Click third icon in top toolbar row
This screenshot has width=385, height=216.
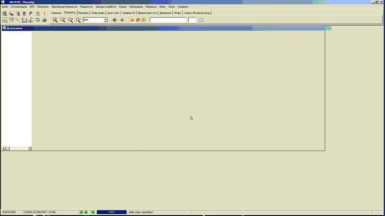click(18, 13)
